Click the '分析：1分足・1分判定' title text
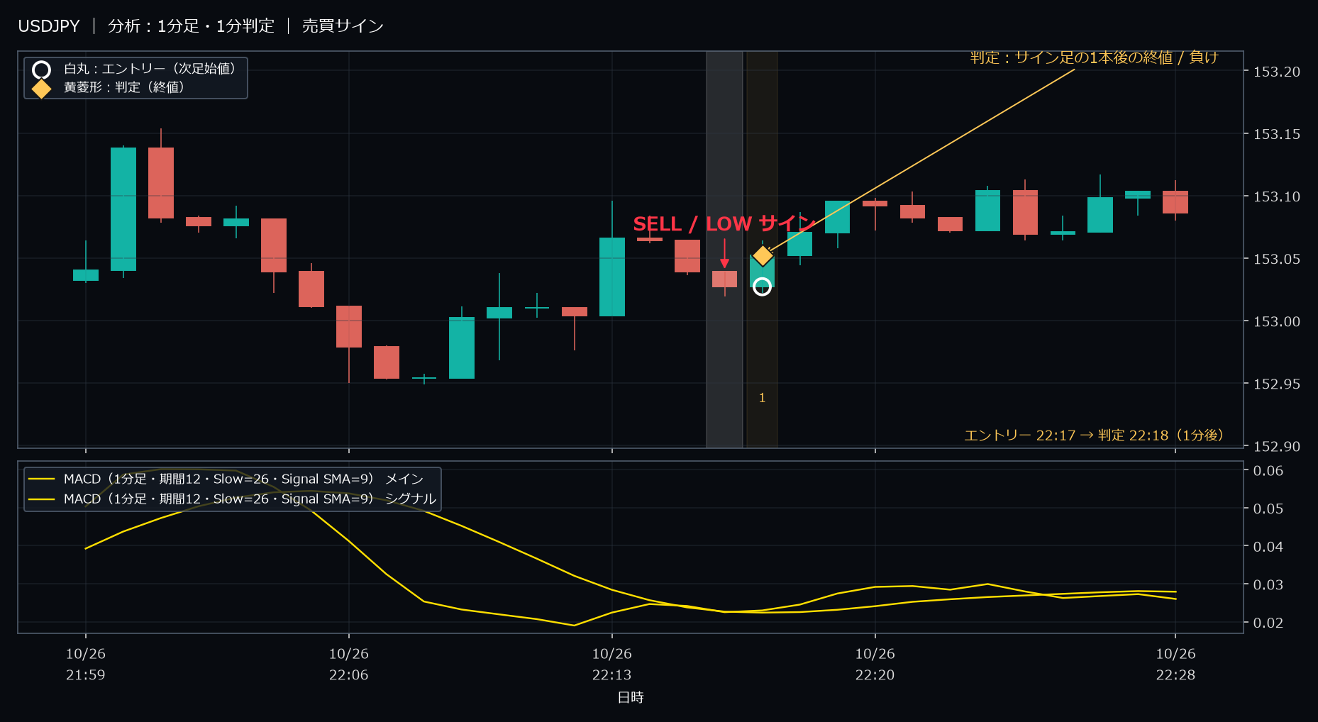 191,26
